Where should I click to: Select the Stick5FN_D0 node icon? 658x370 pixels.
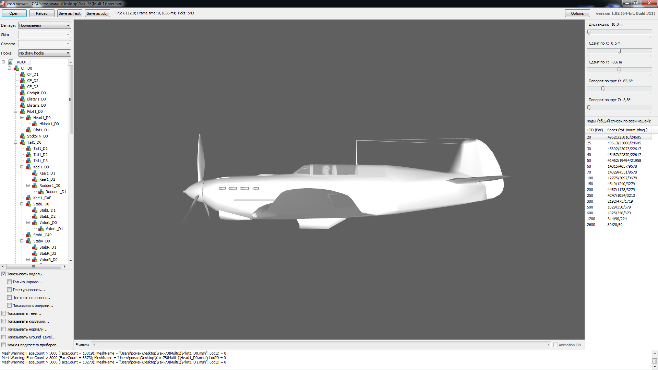22,136
